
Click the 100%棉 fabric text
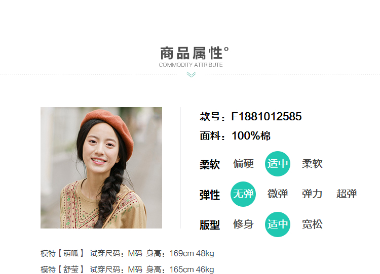click(251, 135)
